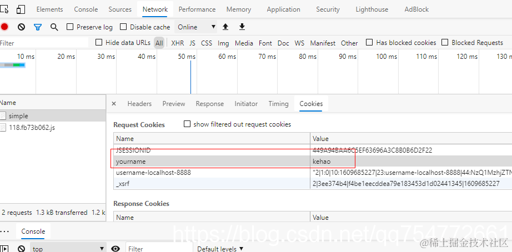
Task: Click the kehao cookie value
Action: [322, 162]
